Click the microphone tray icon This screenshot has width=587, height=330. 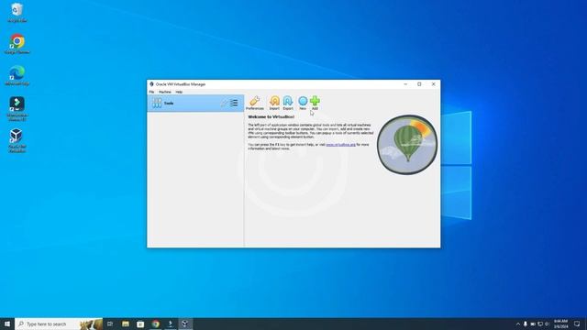click(x=526, y=324)
